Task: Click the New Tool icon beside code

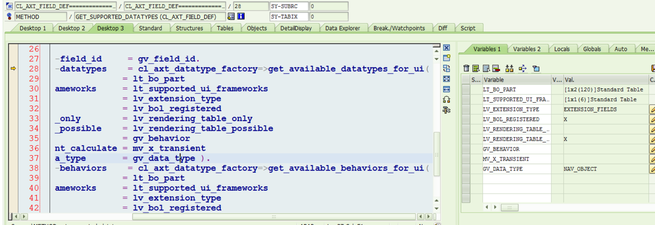Action: [447, 58]
